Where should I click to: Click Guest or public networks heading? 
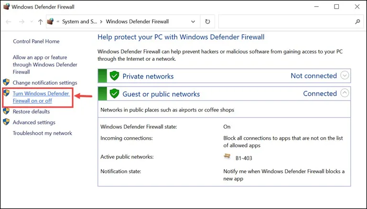tap(161, 94)
